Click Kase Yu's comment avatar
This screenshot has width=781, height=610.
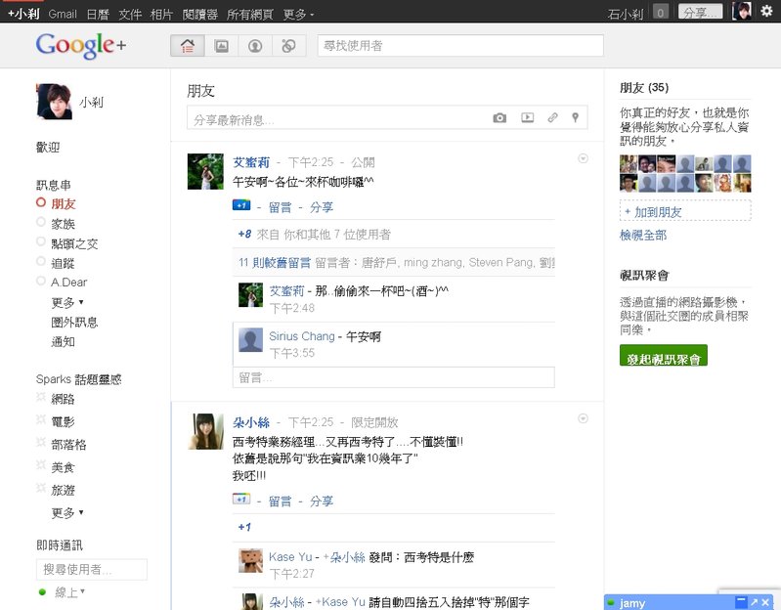pyautogui.click(x=250, y=560)
